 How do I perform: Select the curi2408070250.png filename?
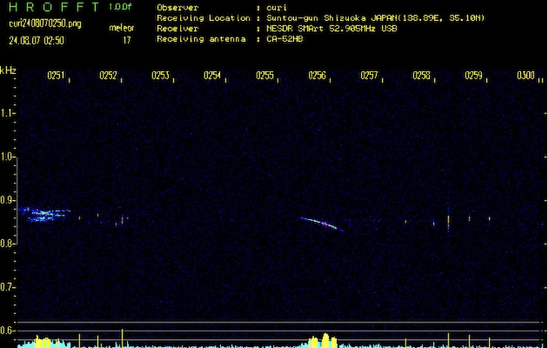45,24
